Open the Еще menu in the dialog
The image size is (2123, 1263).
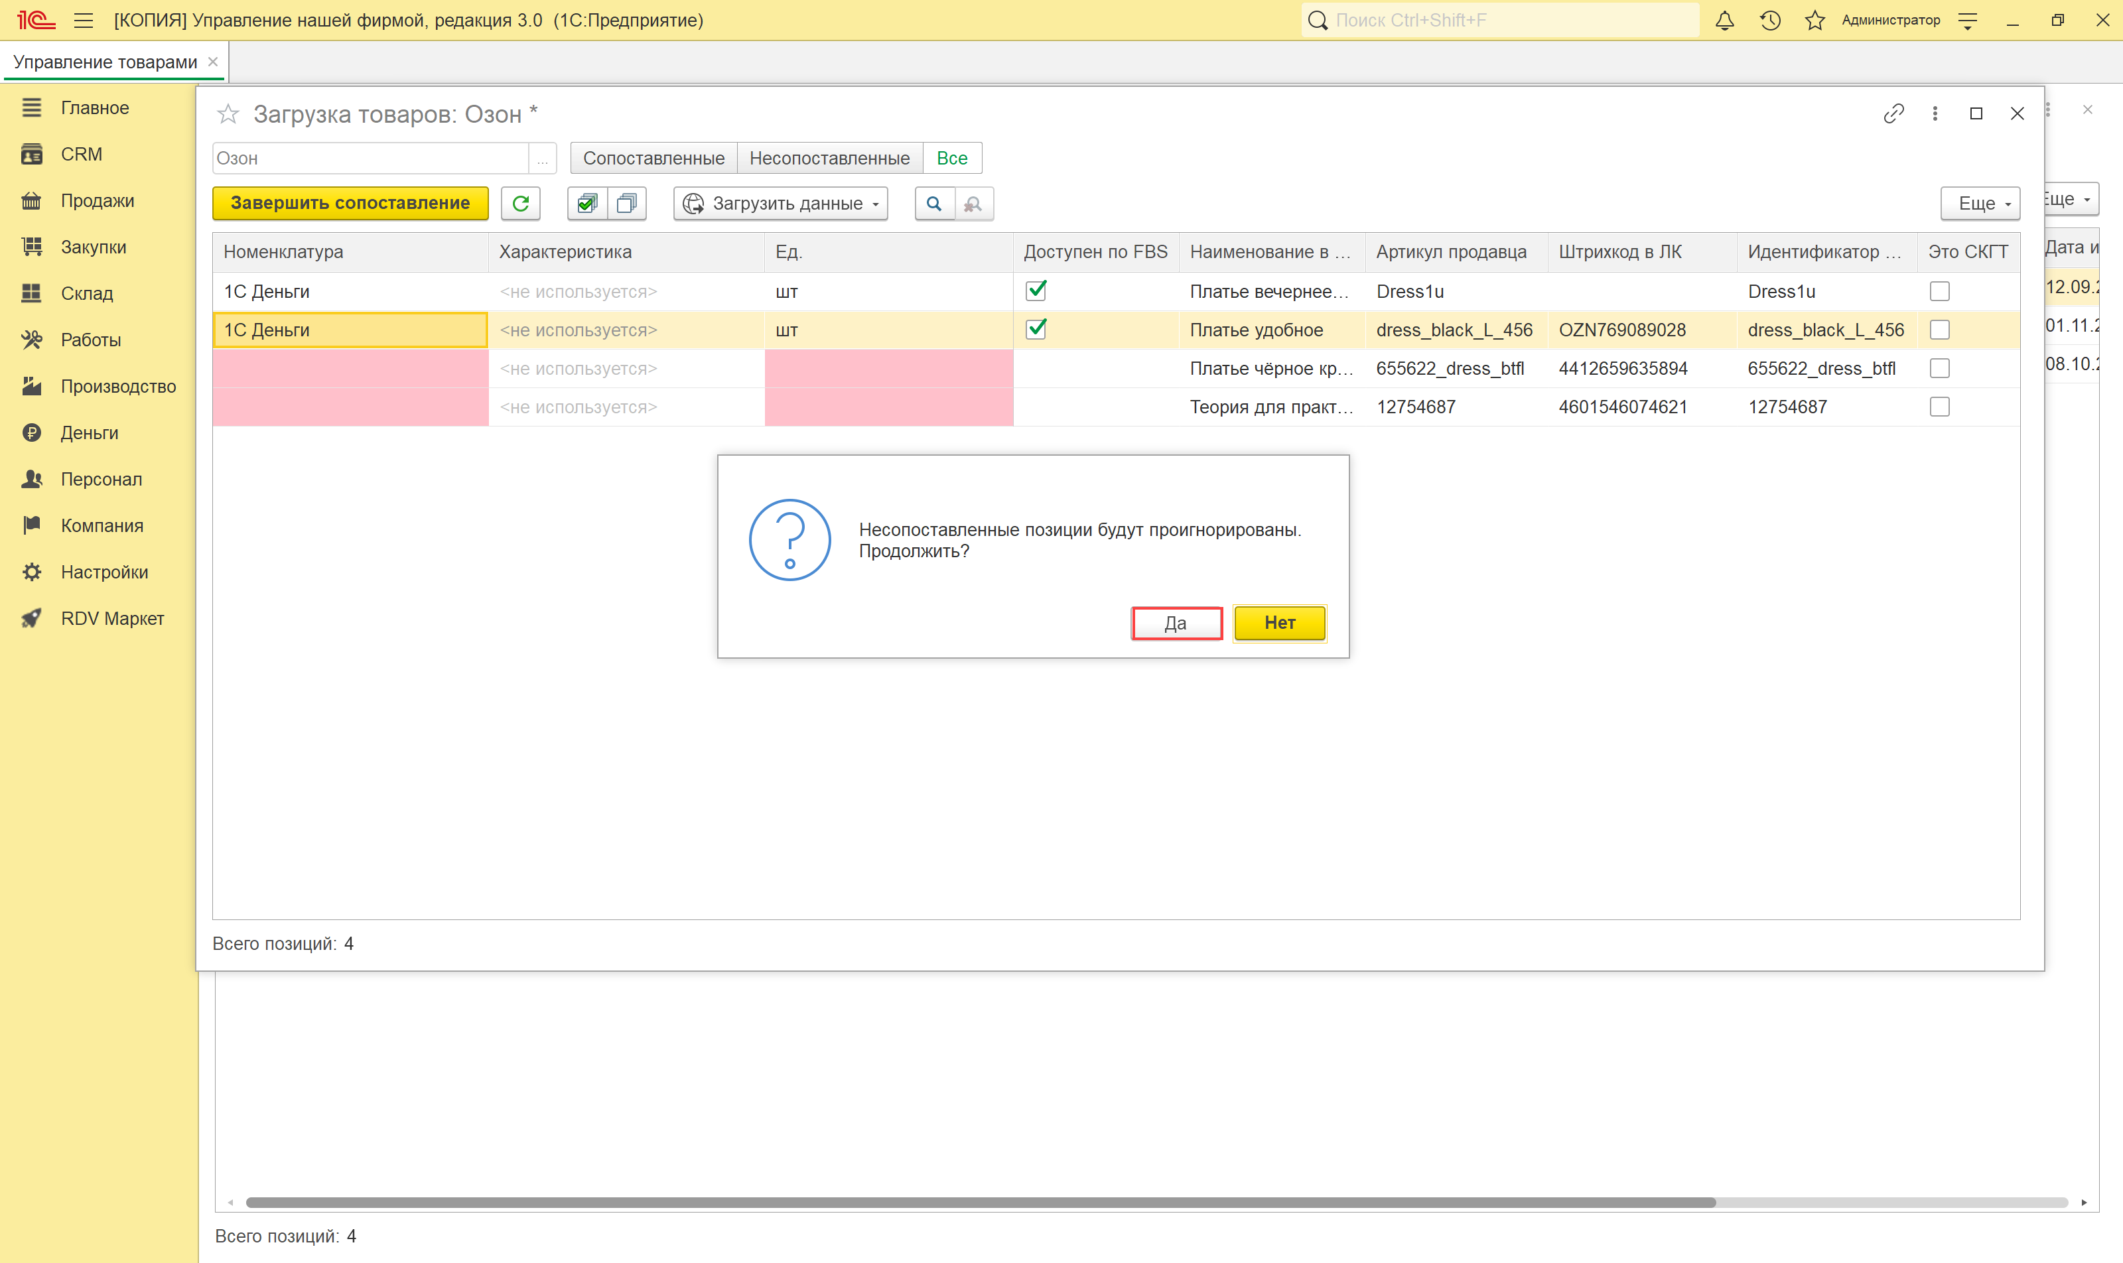1980,204
